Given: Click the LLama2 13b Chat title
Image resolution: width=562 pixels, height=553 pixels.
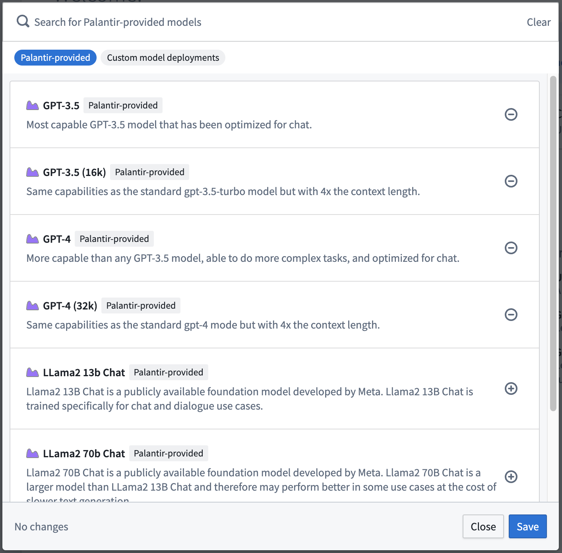Looking at the screenshot, I should 84,373.
